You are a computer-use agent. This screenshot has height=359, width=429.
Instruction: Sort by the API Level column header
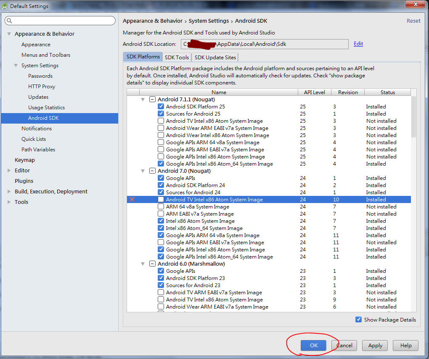click(x=314, y=92)
